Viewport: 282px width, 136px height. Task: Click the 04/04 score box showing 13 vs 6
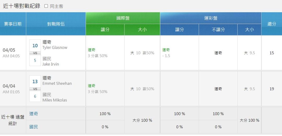(35, 89)
